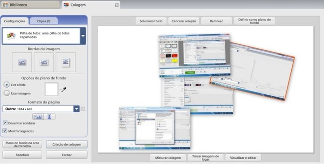Open the white background color swatch
This screenshot has height=164, width=324.
[51, 89]
